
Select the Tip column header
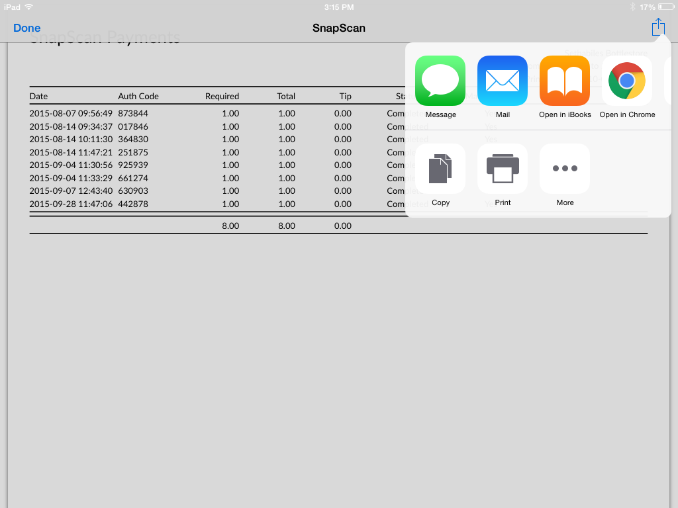coord(345,97)
